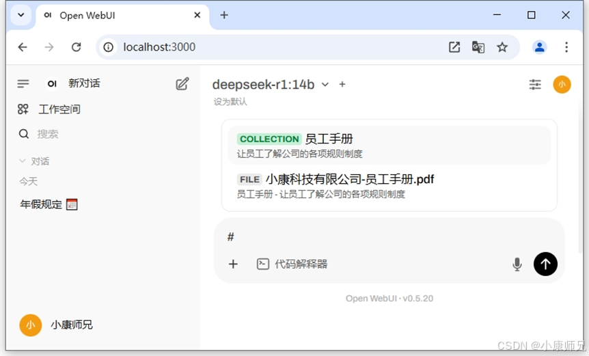
Task: Minimize the browser window
Action: (x=497, y=15)
